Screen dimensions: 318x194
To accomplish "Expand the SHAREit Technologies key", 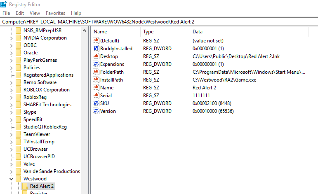I will [x=11, y=105].
